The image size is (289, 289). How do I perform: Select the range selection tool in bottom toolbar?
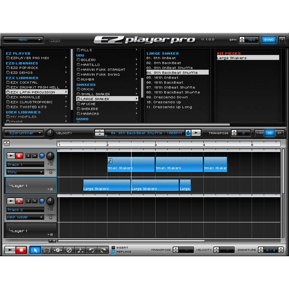coord(47,250)
